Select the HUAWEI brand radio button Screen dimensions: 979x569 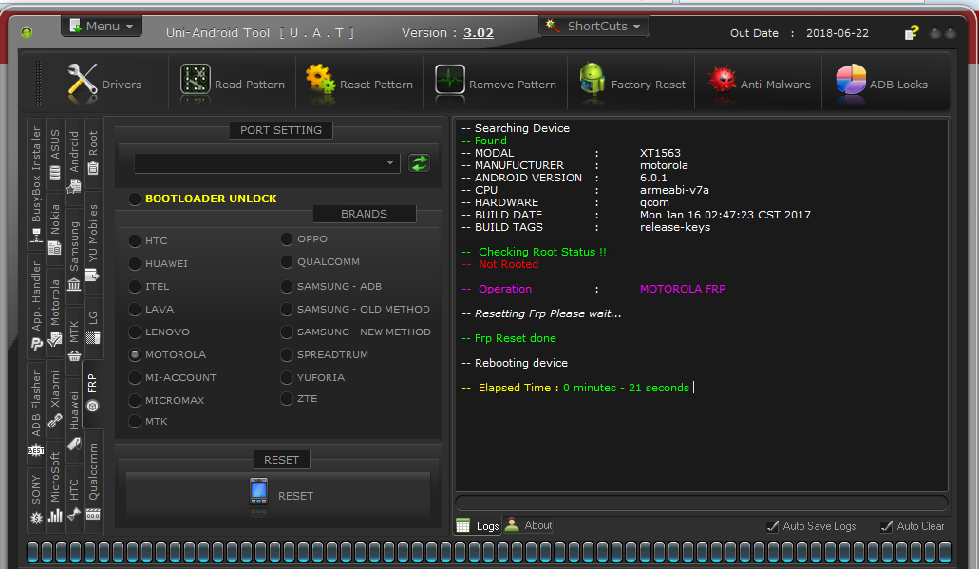[134, 263]
